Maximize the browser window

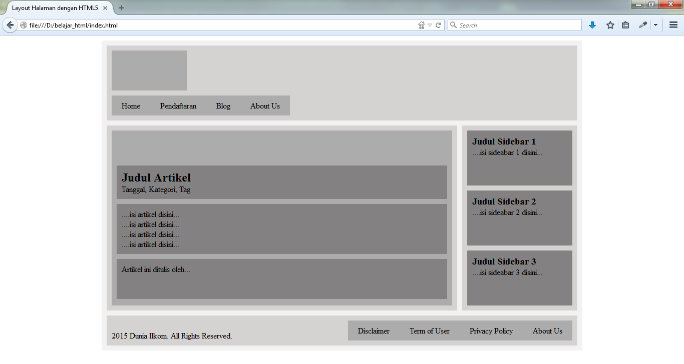(651, 4)
